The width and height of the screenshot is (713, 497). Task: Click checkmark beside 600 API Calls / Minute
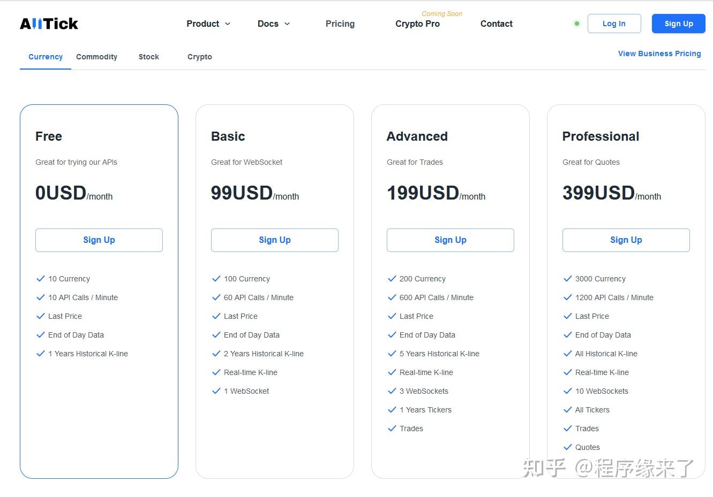point(392,297)
